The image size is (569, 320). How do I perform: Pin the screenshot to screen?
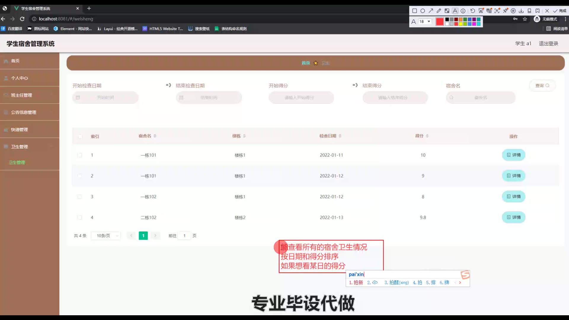coord(505,11)
